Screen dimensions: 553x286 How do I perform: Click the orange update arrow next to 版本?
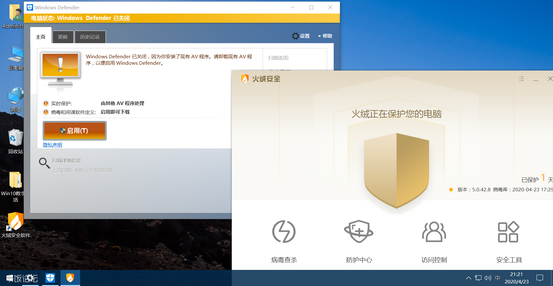tap(451, 190)
